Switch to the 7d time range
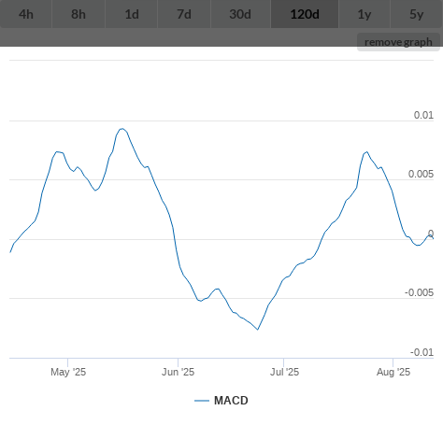The width and height of the screenshot is (443, 425). tap(184, 14)
